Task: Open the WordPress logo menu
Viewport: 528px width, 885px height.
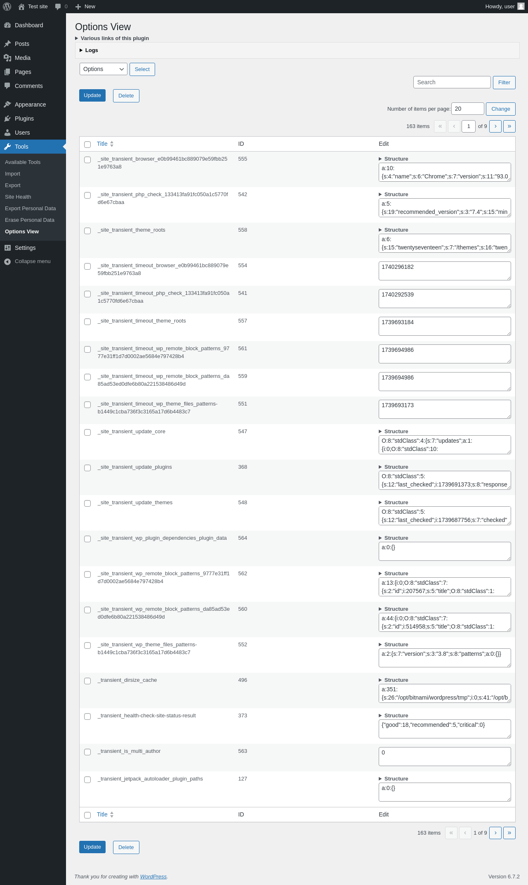Action: (x=7, y=7)
